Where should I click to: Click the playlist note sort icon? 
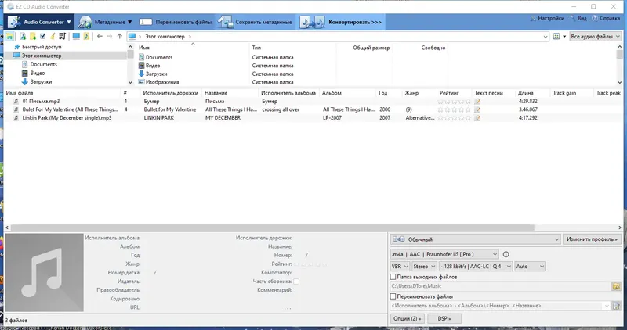63,36
